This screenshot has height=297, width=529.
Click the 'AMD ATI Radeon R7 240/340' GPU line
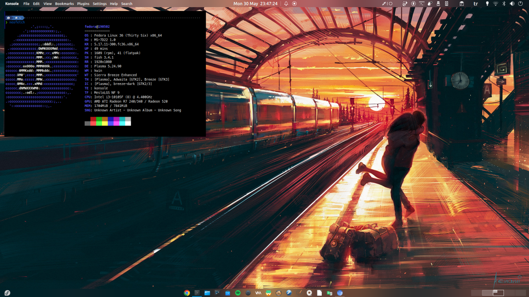coord(131,101)
